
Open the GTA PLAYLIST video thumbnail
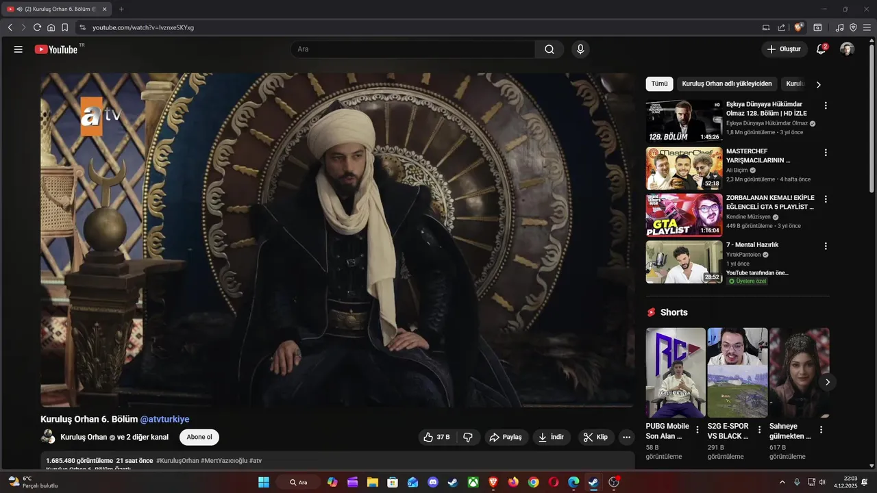pyautogui.click(x=684, y=215)
